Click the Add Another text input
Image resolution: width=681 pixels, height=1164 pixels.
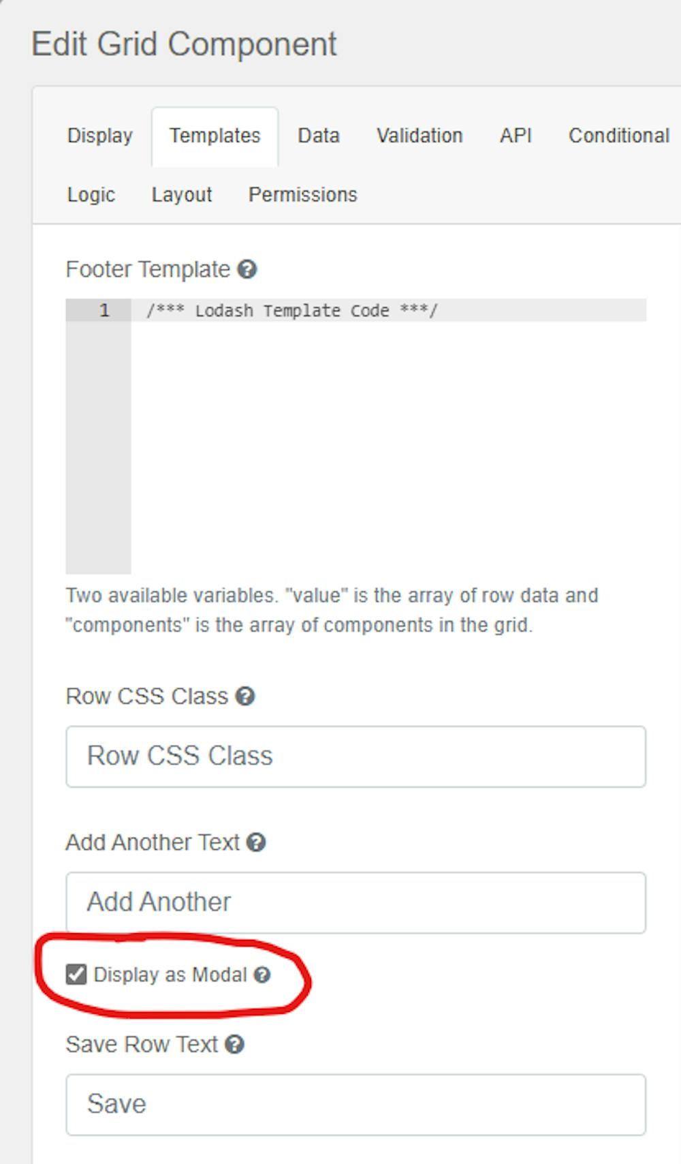pos(356,902)
